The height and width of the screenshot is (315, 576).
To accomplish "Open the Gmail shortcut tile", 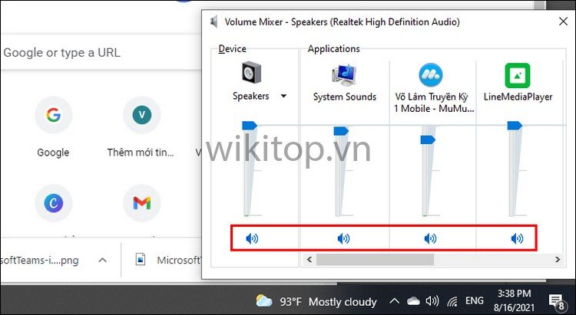I will pyautogui.click(x=141, y=203).
